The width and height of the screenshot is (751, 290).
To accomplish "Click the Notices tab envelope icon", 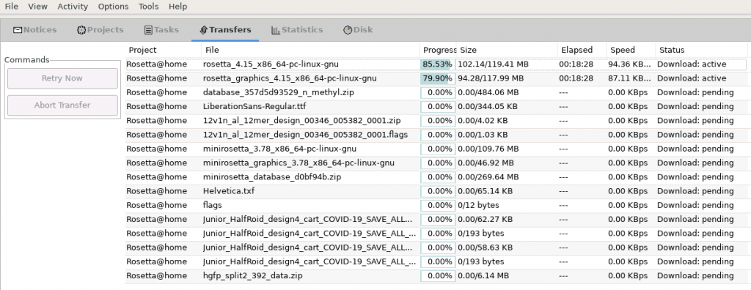I will (18, 30).
